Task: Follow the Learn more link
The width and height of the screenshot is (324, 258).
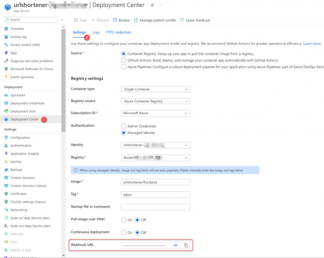Action: point(312,44)
